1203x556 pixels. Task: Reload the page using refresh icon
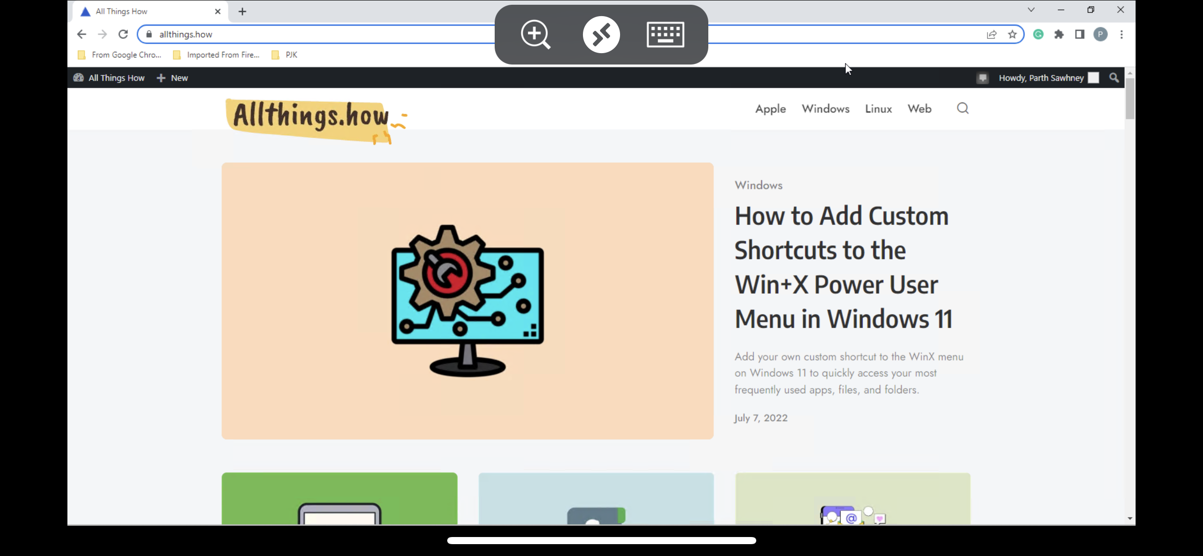pyautogui.click(x=123, y=34)
